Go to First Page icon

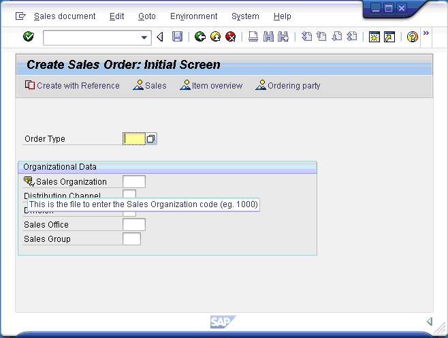click(306, 37)
